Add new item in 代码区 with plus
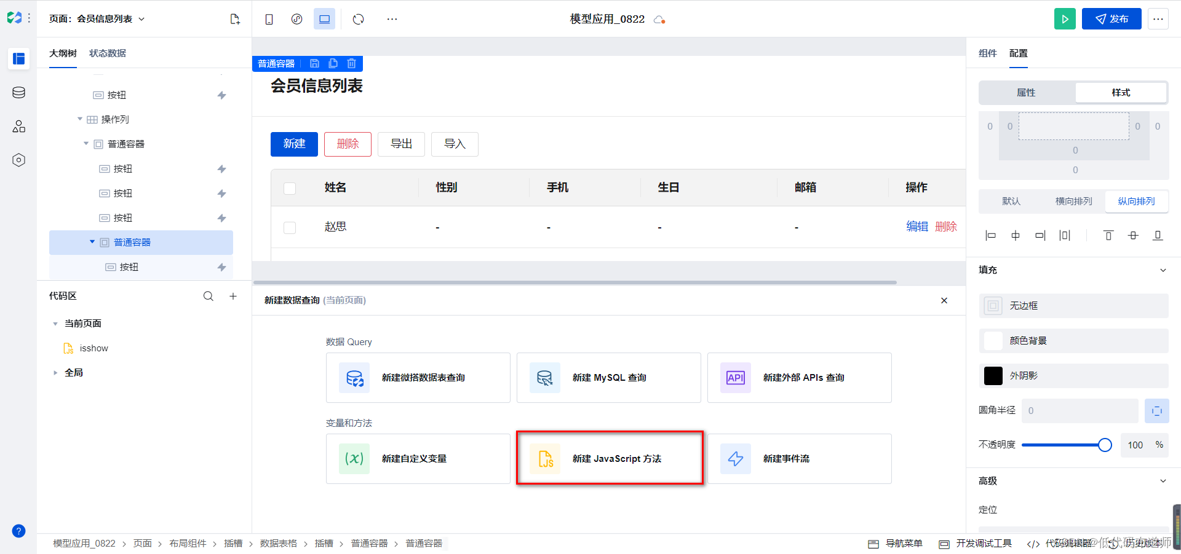The height and width of the screenshot is (554, 1181). tap(233, 296)
